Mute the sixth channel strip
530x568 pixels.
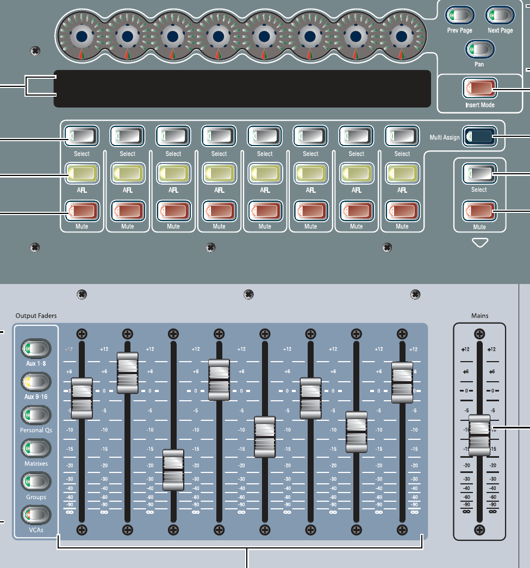pyautogui.click(x=311, y=211)
